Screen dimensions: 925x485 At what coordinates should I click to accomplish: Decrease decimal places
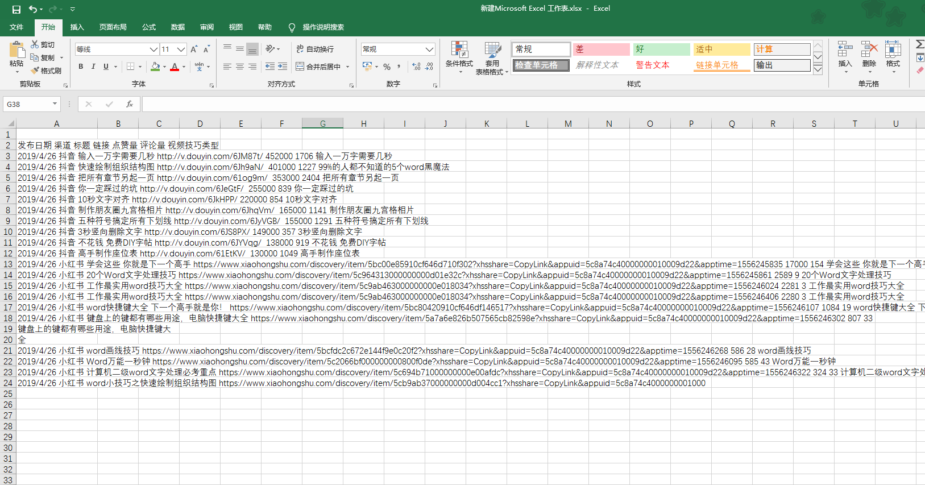(x=429, y=67)
